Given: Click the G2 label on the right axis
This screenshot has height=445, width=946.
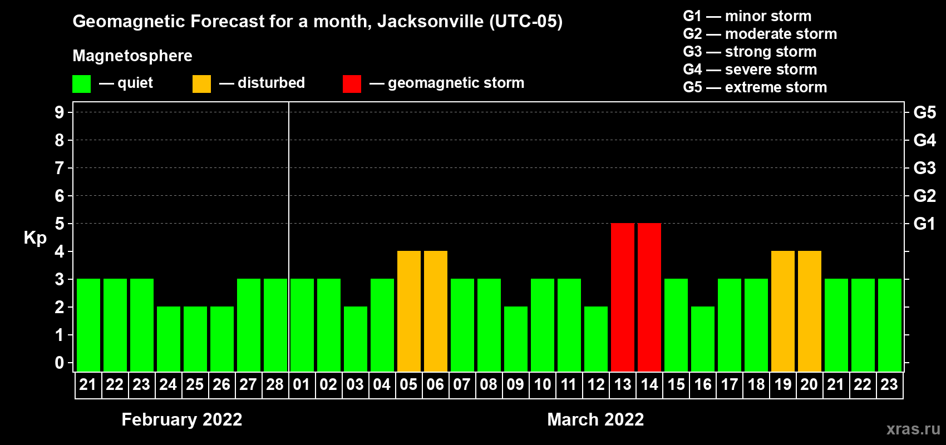Looking at the screenshot, I should (924, 196).
